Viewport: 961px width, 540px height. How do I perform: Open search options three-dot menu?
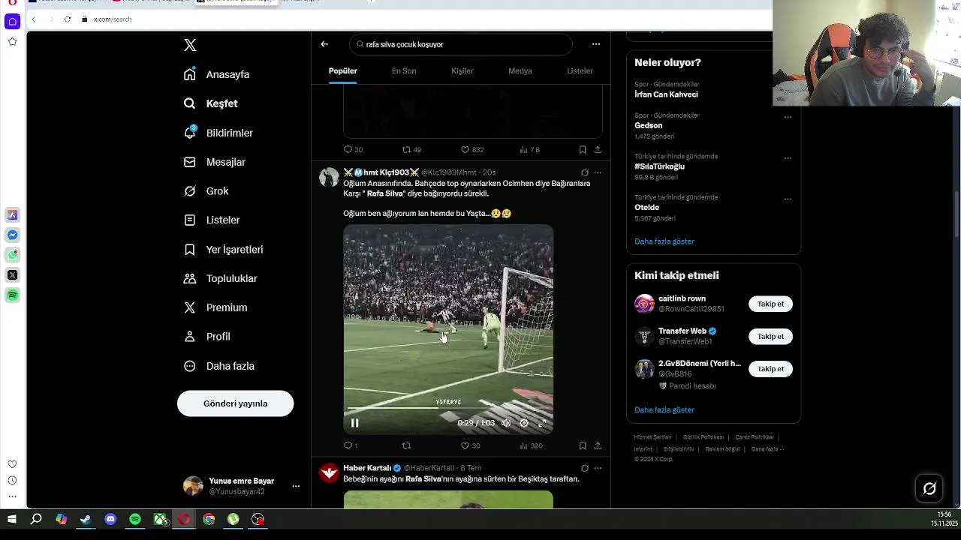coord(596,44)
